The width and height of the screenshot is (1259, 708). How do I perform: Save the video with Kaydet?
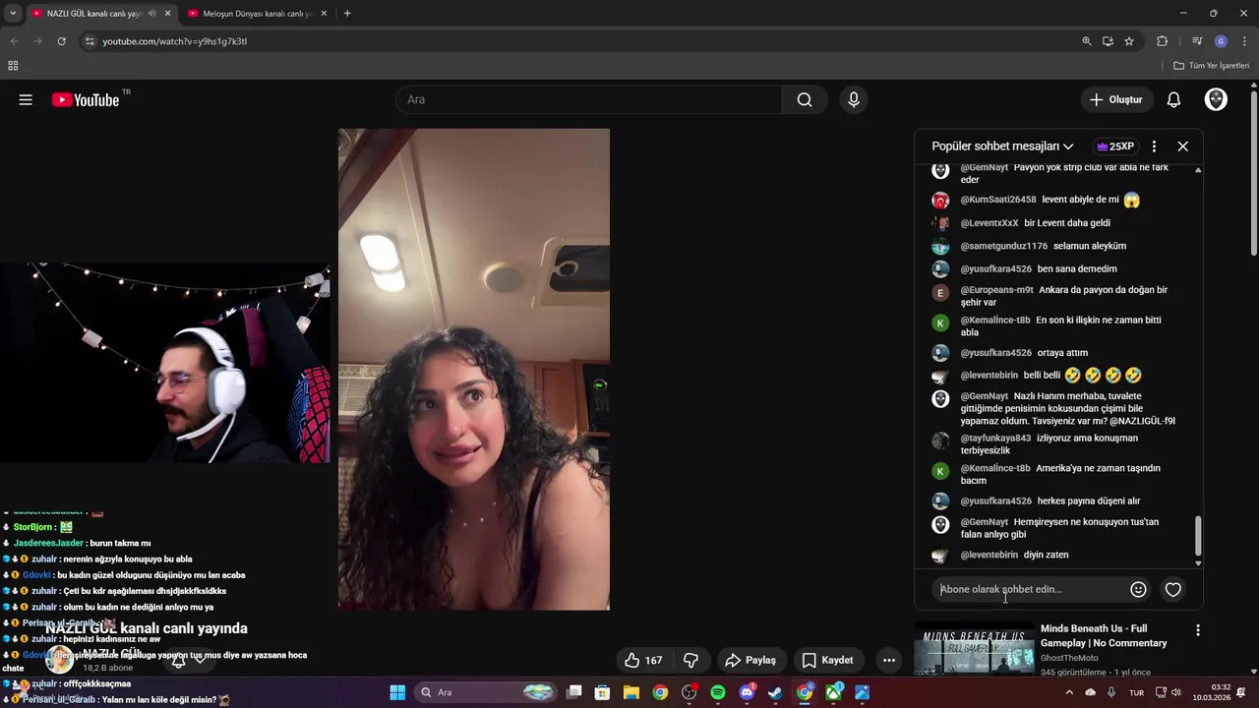[827, 660]
